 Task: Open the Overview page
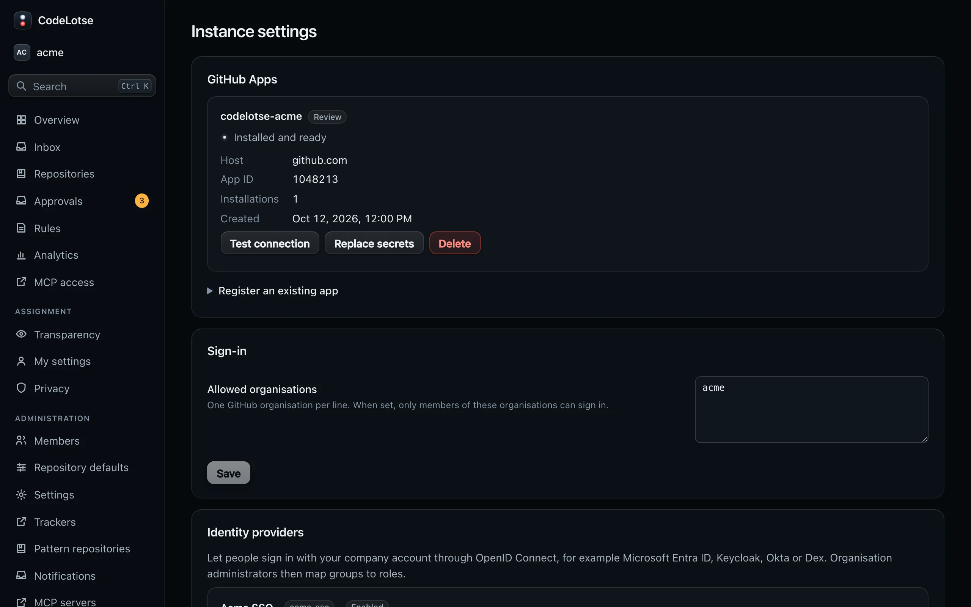[82, 120]
